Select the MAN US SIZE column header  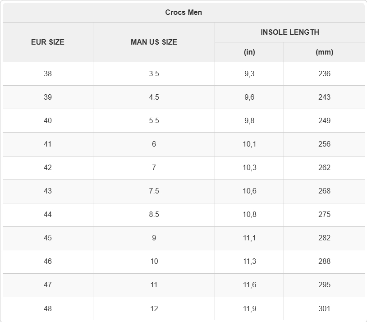pyautogui.click(x=154, y=42)
